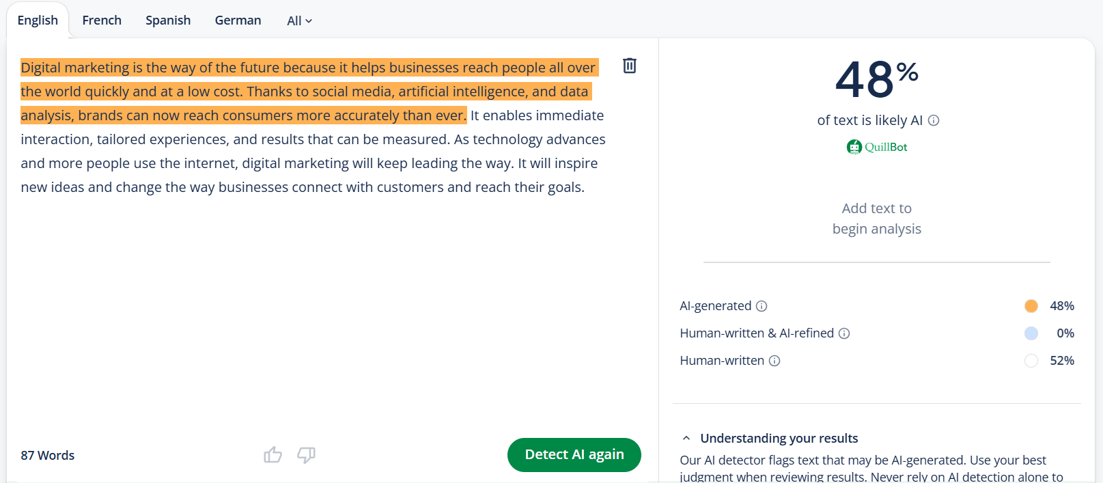Select the white Human-written indicator dot
The image size is (1103, 483).
click(1031, 361)
